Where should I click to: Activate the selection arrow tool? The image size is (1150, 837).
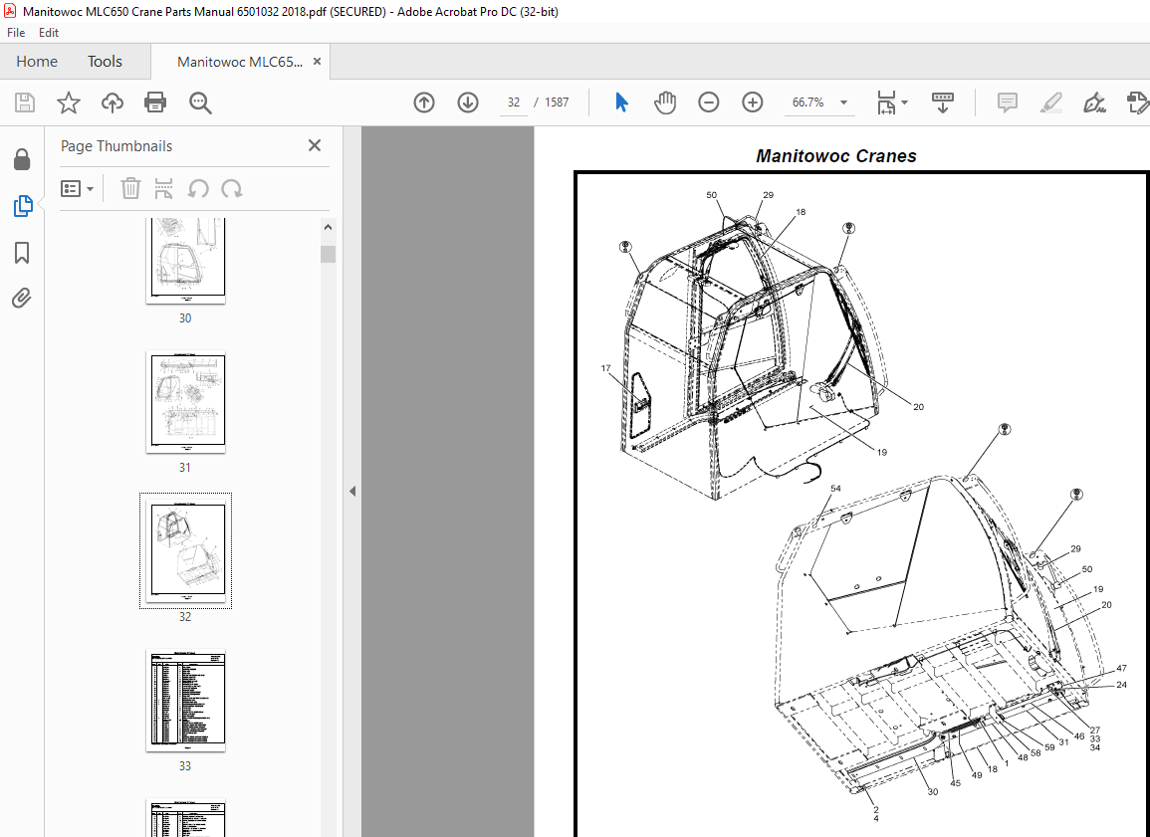point(621,103)
